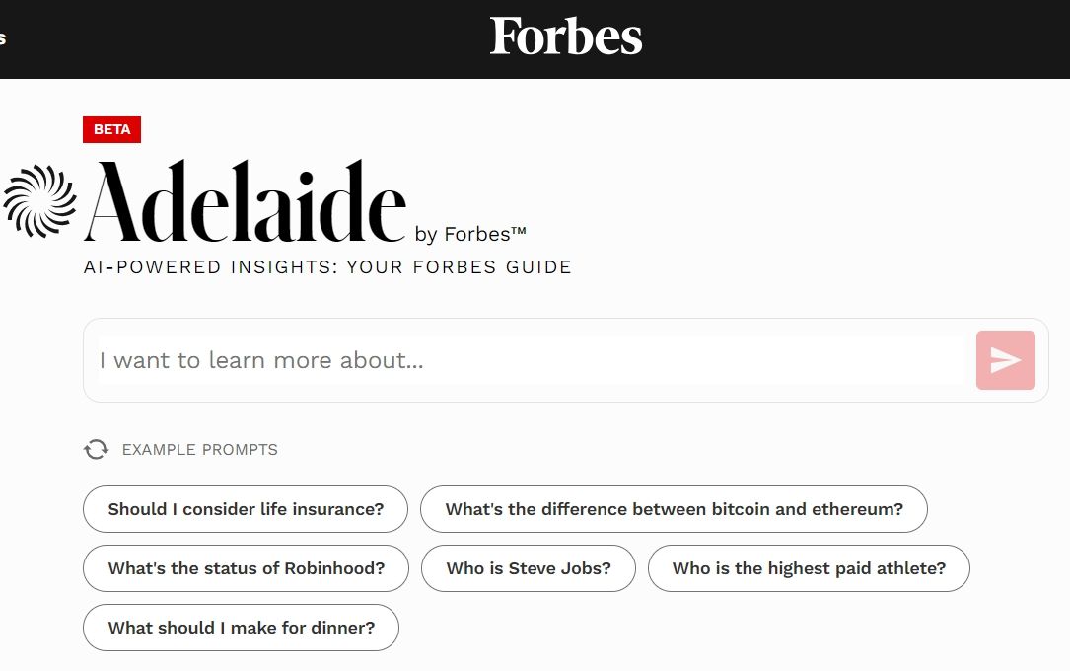Click the partially visible nav item top-left
This screenshot has height=671, width=1070.
(x=4, y=37)
